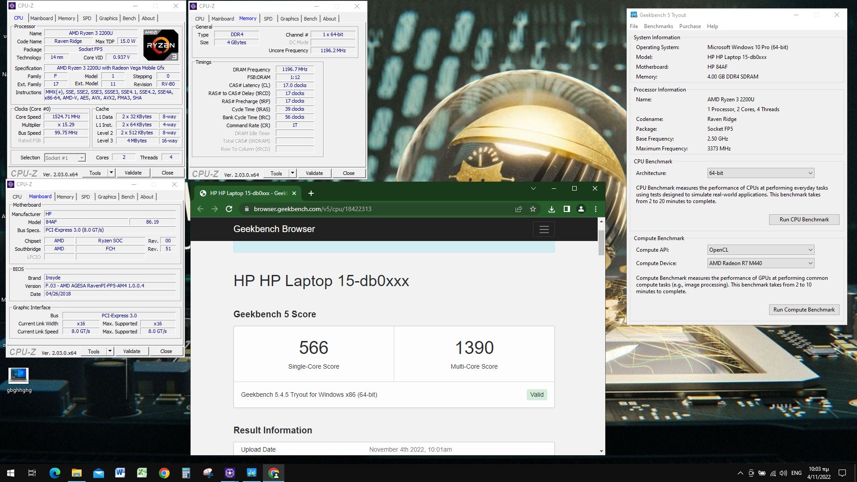Go forward in Chrome
Image resolution: width=857 pixels, height=482 pixels.
pos(215,209)
